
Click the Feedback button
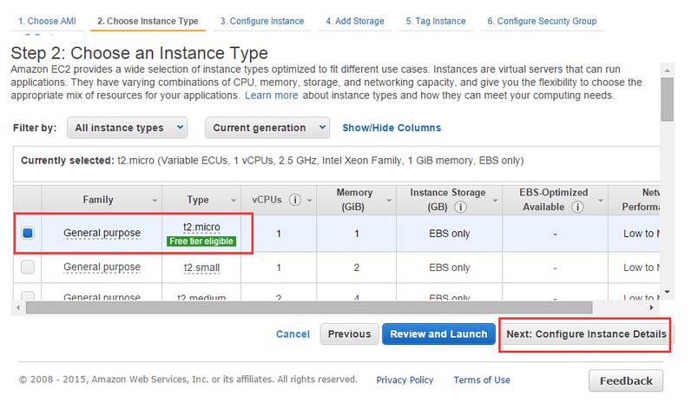click(626, 381)
